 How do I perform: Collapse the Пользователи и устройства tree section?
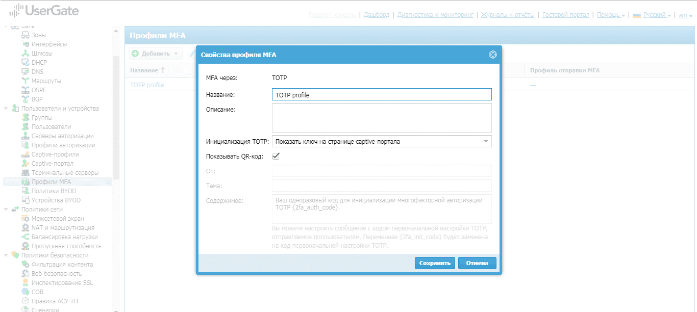coord(6,109)
